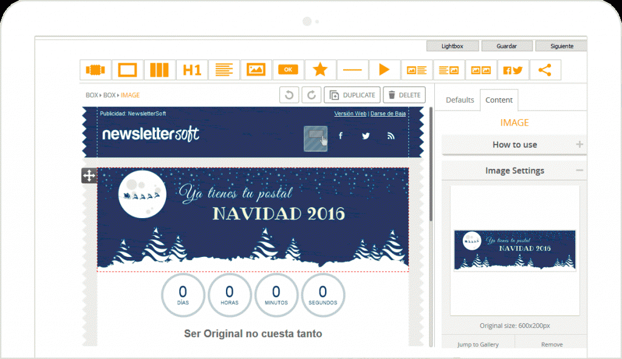Collapse the Image Settings section
The width and height of the screenshot is (622, 359).
[514, 171]
